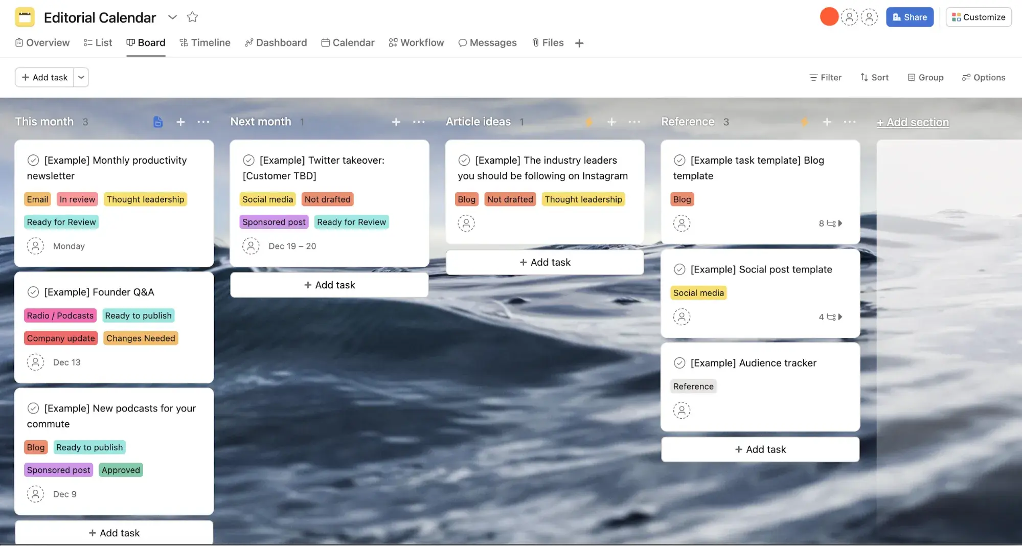The height and width of the screenshot is (546, 1022).
Task: Mark Twitter takeover task complete
Action: coord(248,160)
